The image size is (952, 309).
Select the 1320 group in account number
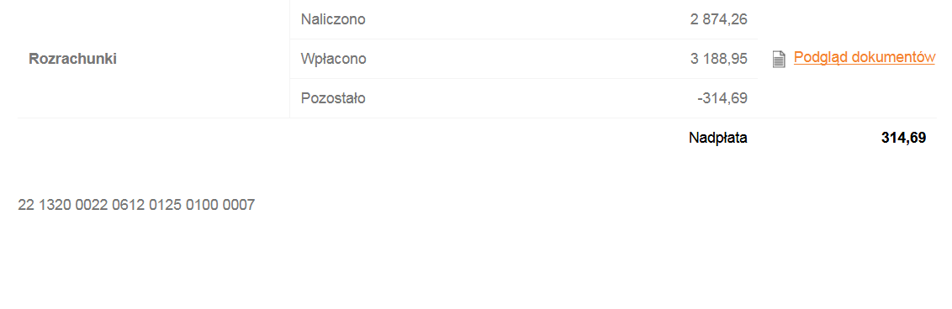[x=56, y=205]
